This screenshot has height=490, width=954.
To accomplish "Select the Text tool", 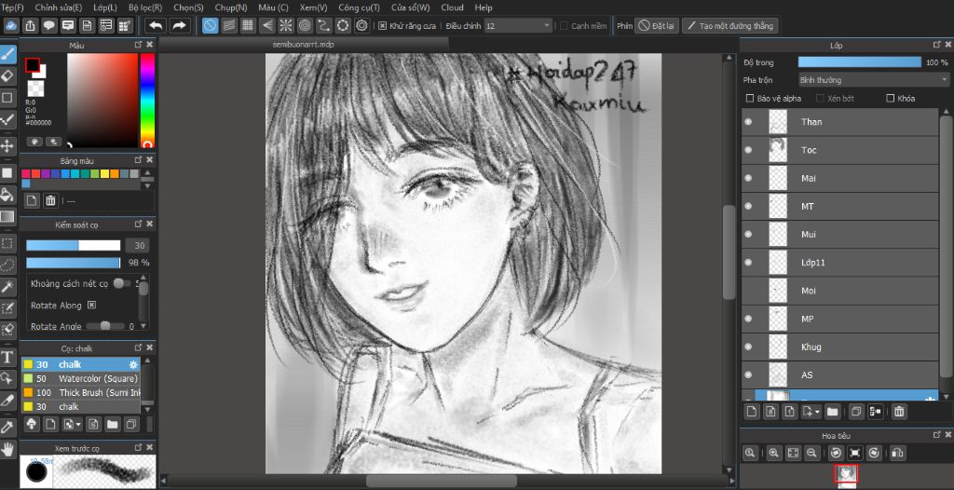I will click(7, 357).
